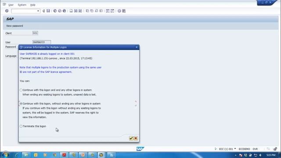The width and height of the screenshot is (281, 158).
Task: Click the Client input field
Action: coord(35,33)
